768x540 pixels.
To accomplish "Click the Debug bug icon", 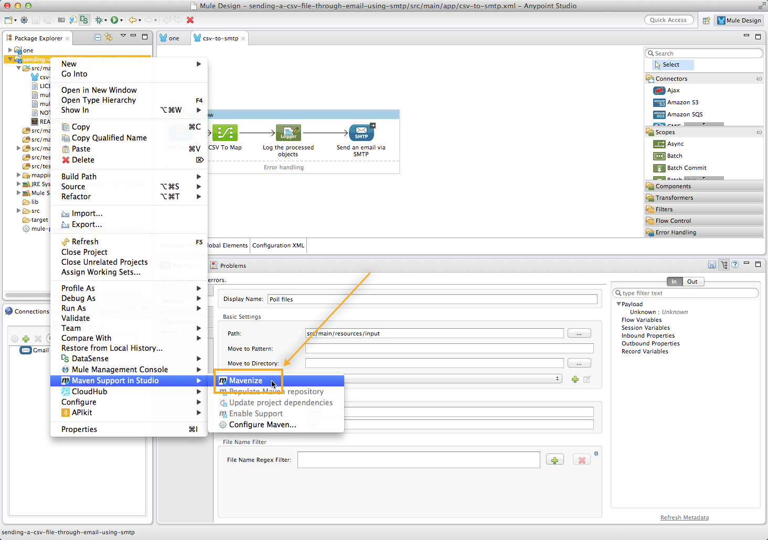I will pyautogui.click(x=99, y=20).
